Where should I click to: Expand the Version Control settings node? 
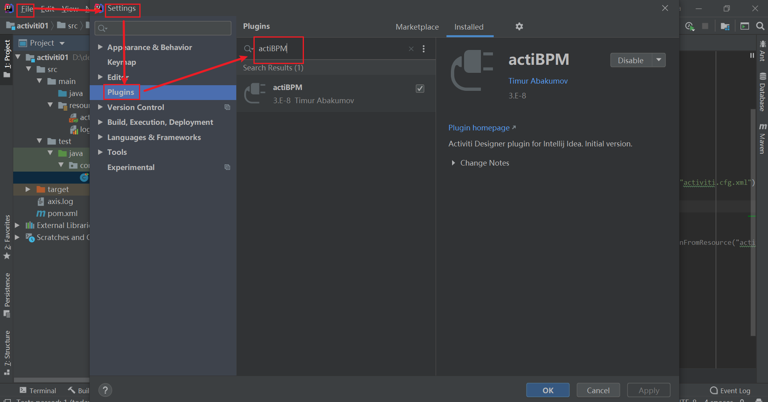click(x=101, y=107)
